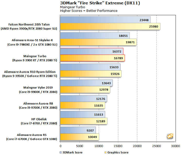Select the 12978 graphics score value
This screenshot has height=155, width=182.
click(104, 90)
